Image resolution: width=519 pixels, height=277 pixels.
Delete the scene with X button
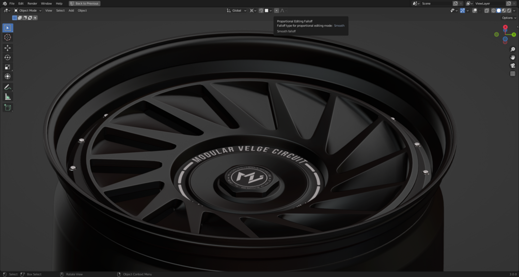[461, 3]
